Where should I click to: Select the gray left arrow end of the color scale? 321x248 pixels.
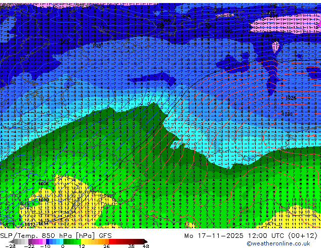[12, 241]
